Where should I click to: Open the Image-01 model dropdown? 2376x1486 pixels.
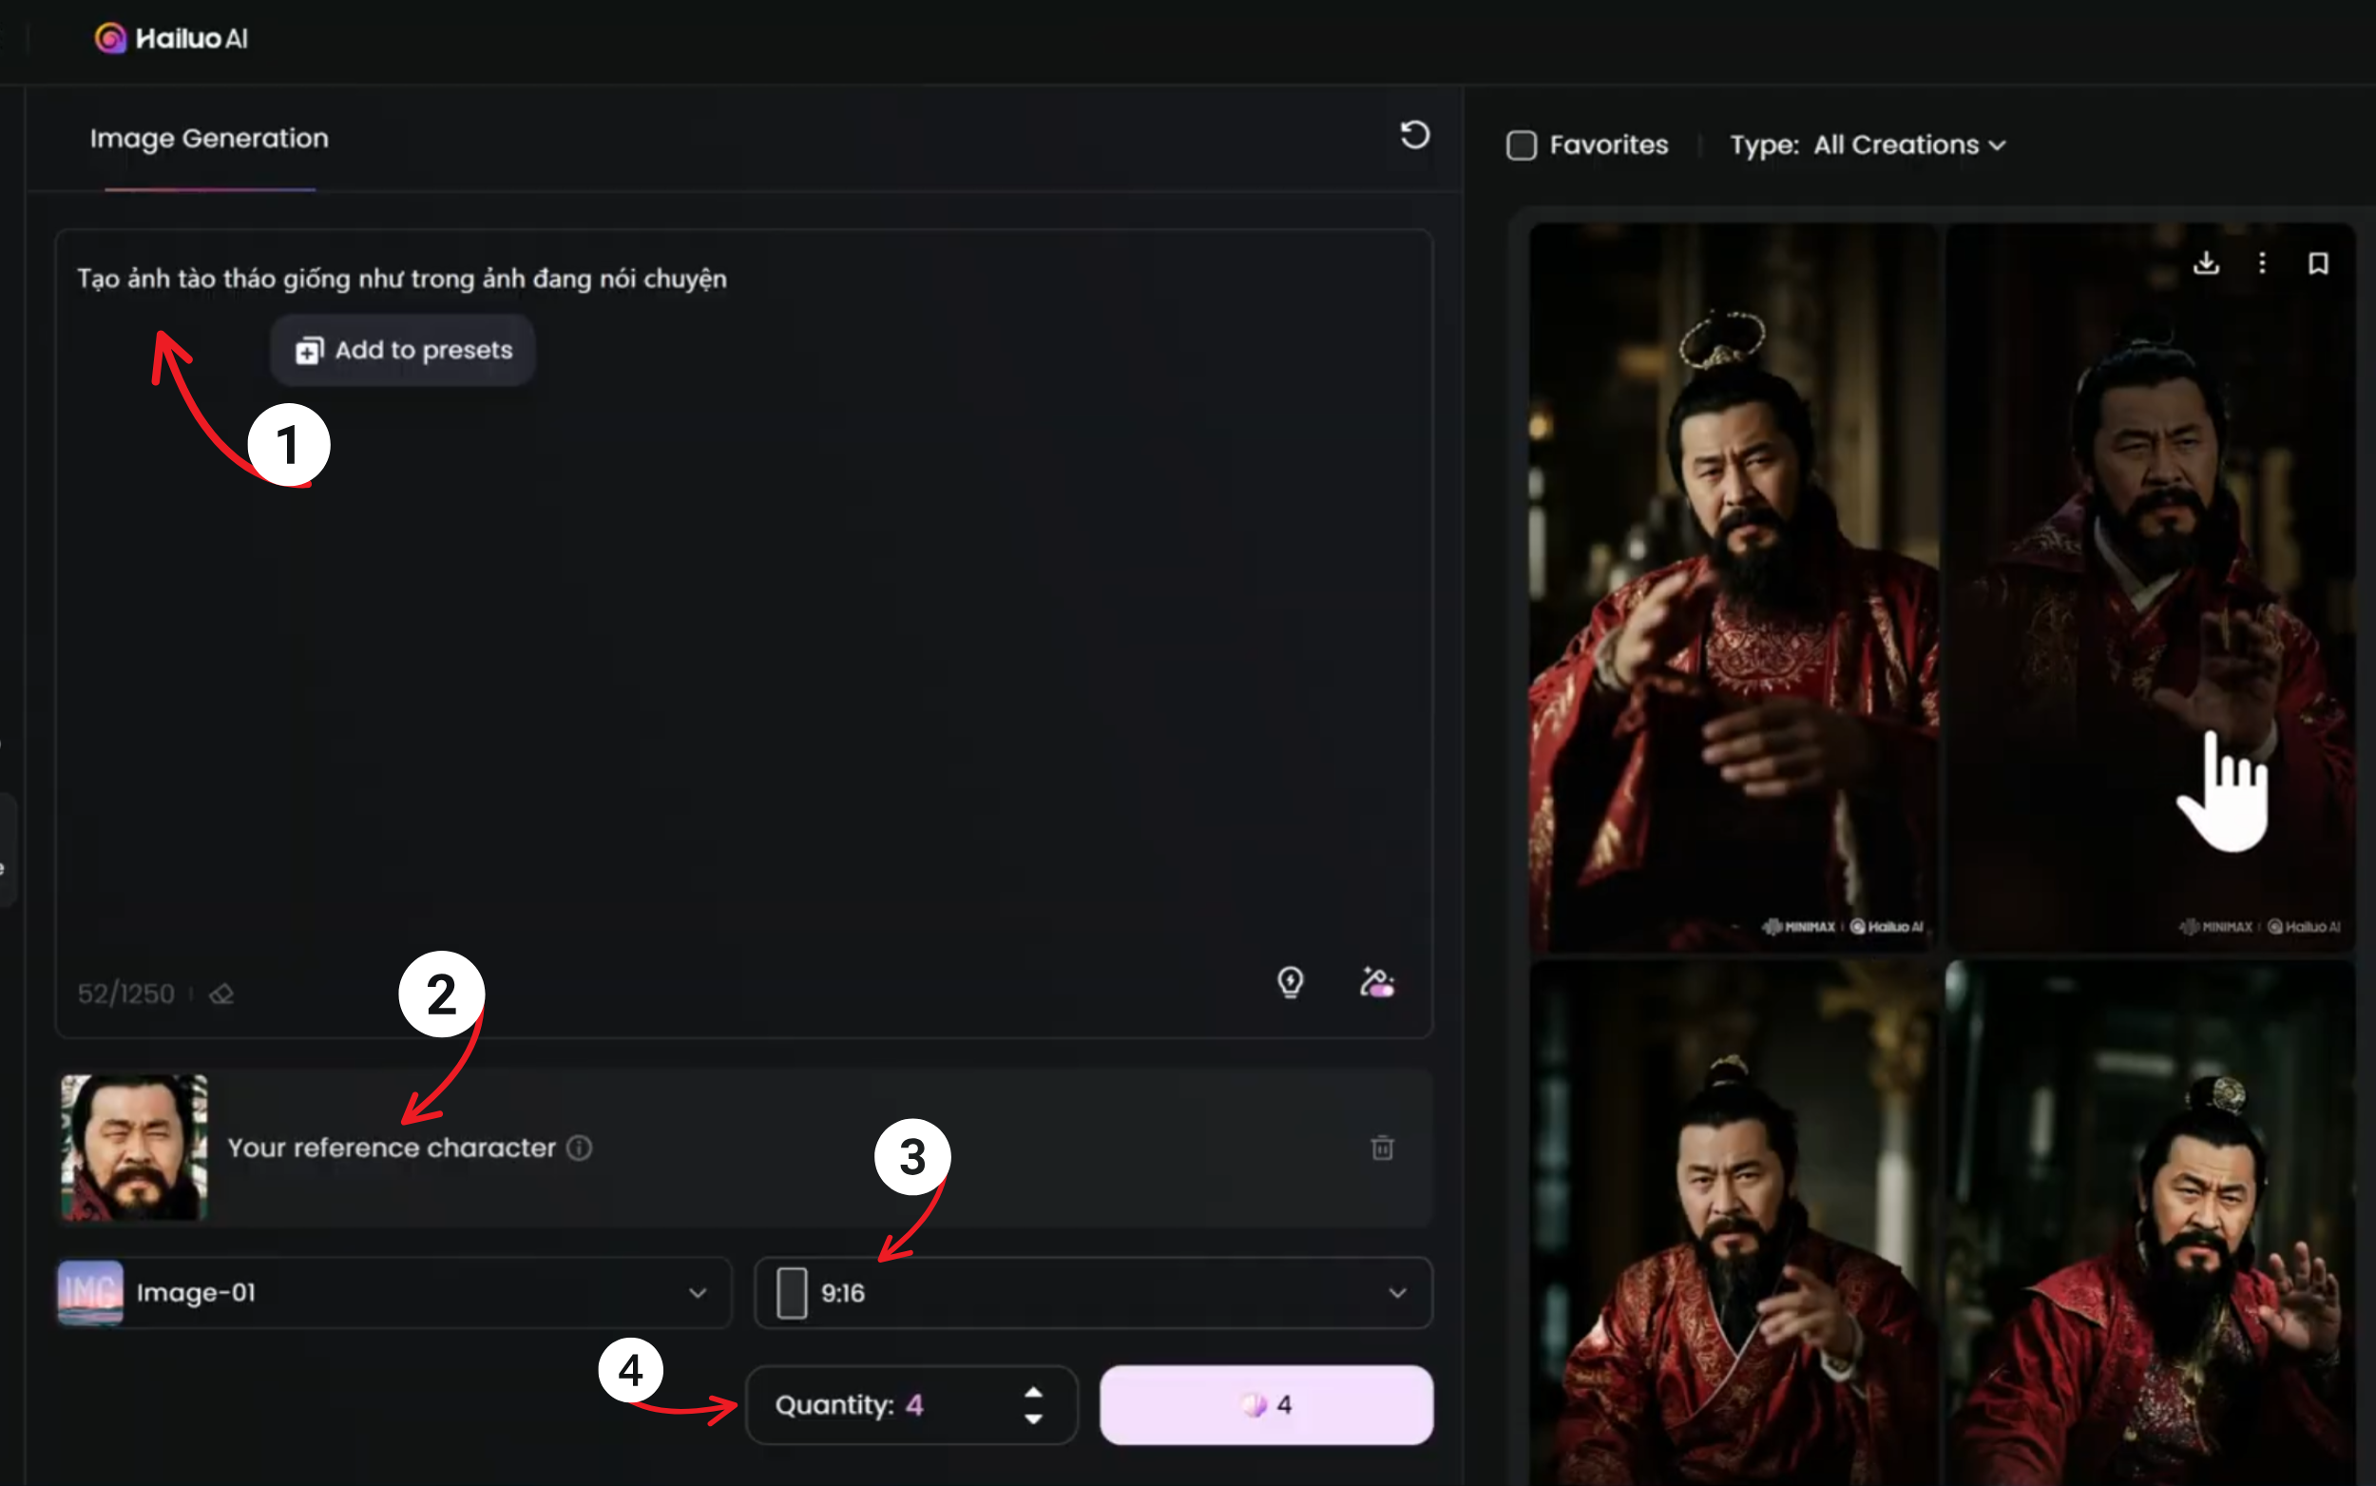pyautogui.click(x=393, y=1292)
